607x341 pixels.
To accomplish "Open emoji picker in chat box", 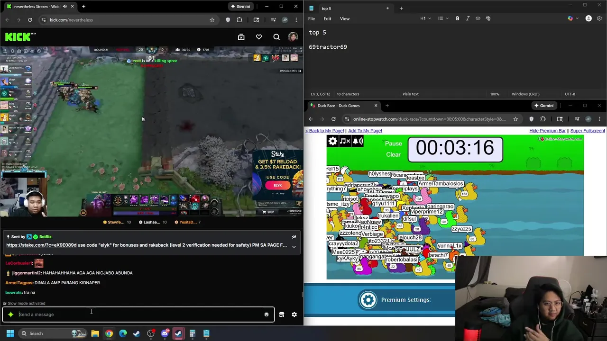I will coord(267,314).
